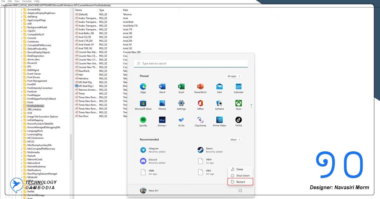Image resolution: width=380 pixels, height=199 pixels.
Task: Open the File menu in Registry Editor
Action: pos(3,1)
